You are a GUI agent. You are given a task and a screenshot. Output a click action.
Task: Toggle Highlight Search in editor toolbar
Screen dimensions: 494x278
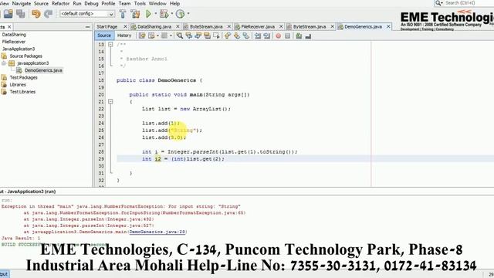tap(207, 36)
